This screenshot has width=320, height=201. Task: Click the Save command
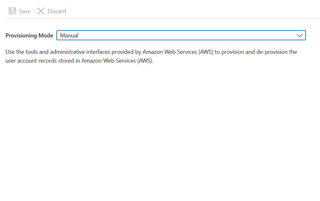point(20,11)
